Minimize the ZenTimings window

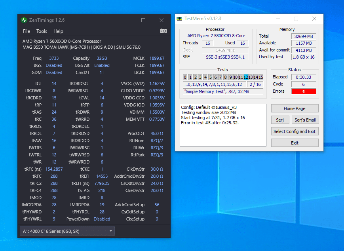(125, 20)
